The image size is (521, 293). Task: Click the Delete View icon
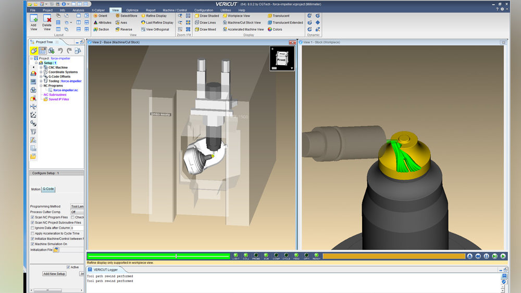tap(47, 19)
